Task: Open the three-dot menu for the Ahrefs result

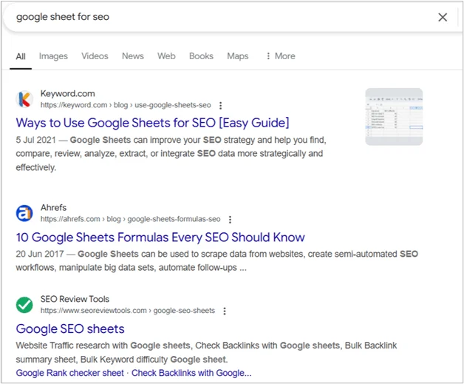Action: tap(230, 220)
